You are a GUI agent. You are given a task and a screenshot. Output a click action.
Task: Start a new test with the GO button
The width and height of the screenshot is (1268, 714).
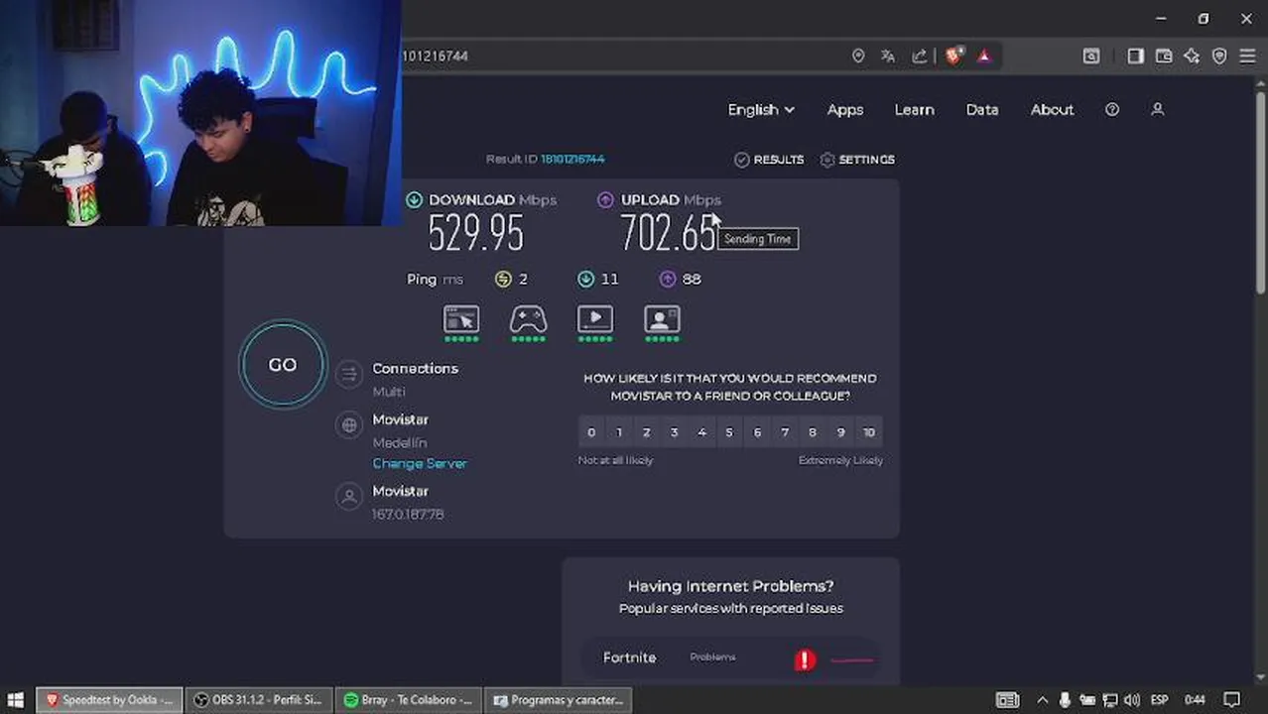point(283,365)
